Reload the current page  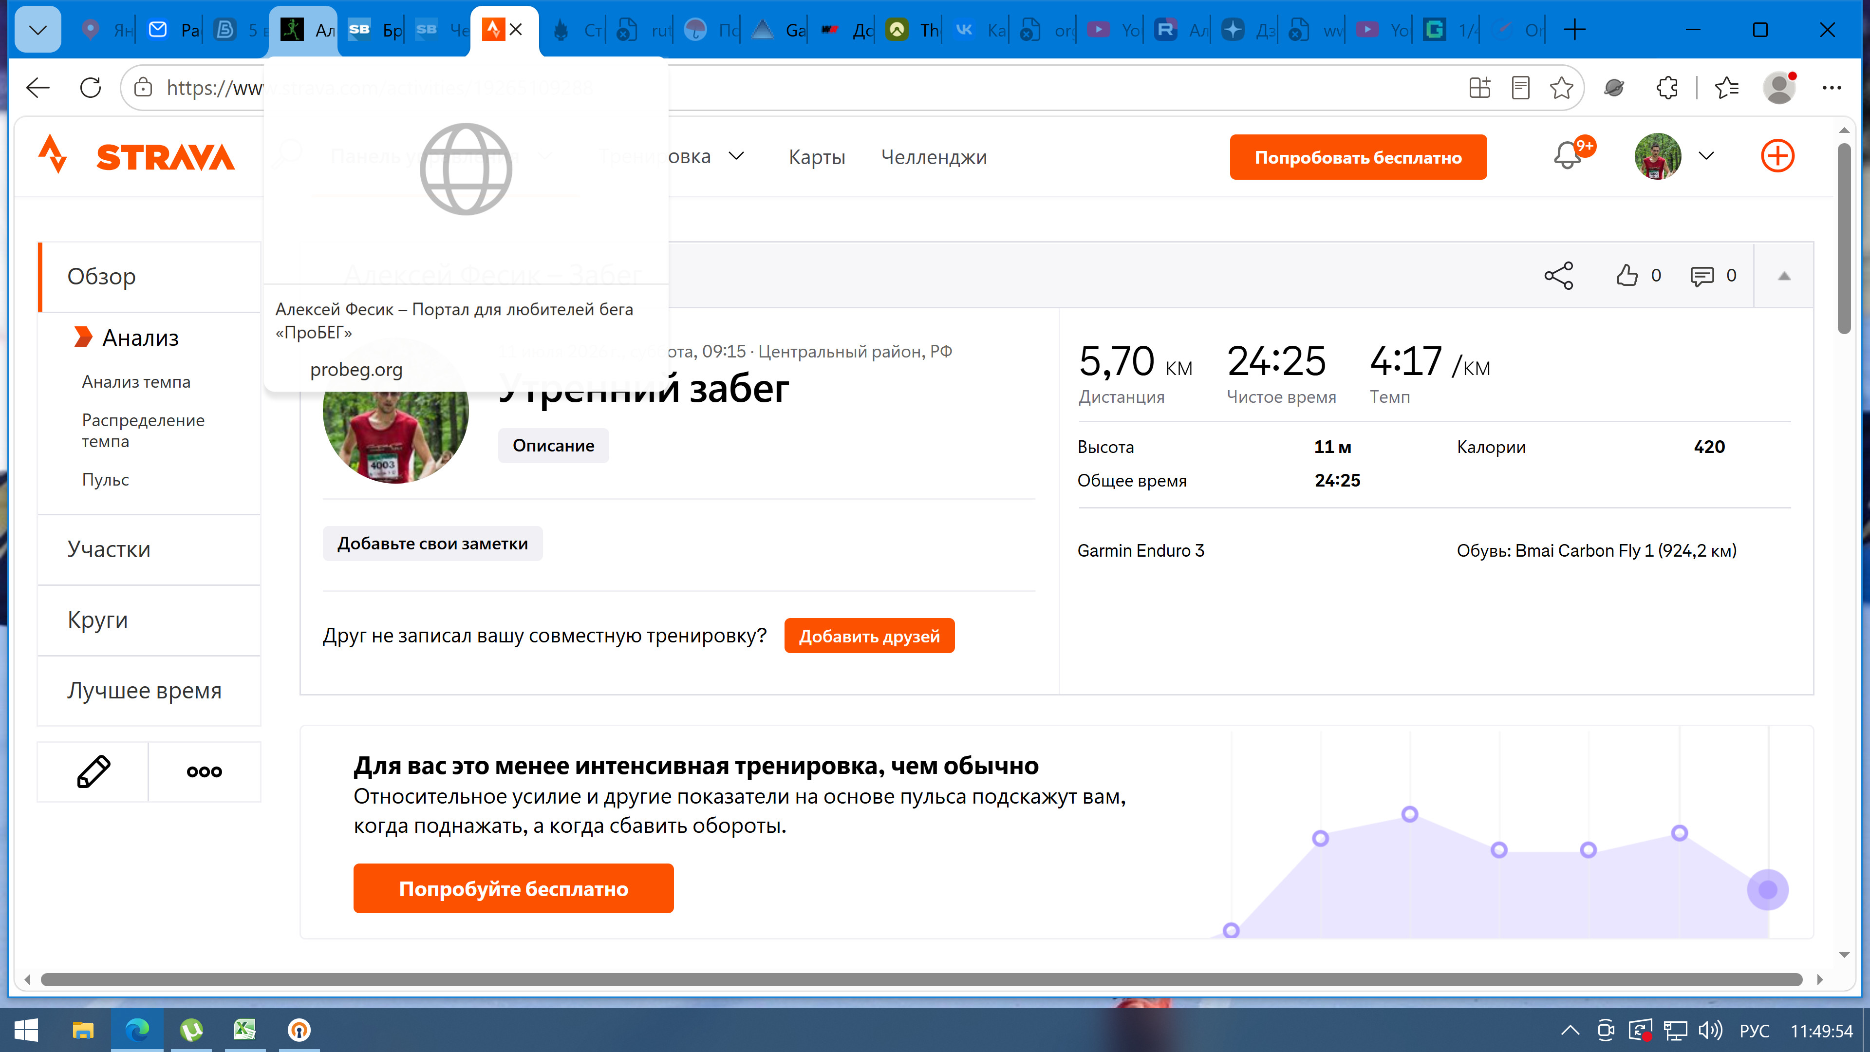pyautogui.click(x=91, y=88)
